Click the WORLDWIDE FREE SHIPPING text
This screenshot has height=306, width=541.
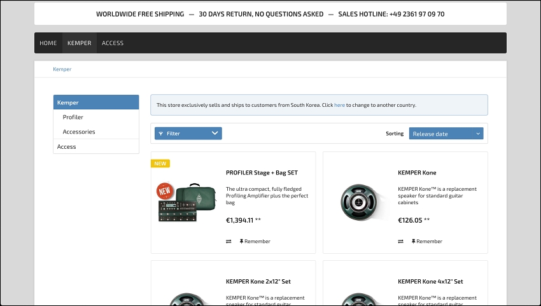tap(140, 14)
